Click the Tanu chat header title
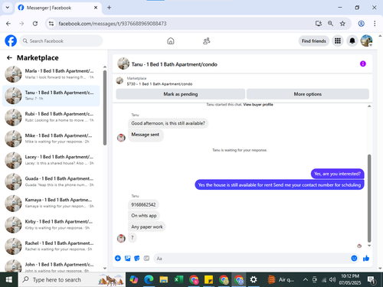Image resolution: width=383 pixels, height=287 pixels. [x=174, y=64]
